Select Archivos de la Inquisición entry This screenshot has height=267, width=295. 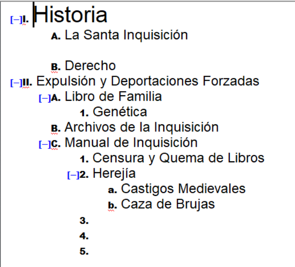141,127
